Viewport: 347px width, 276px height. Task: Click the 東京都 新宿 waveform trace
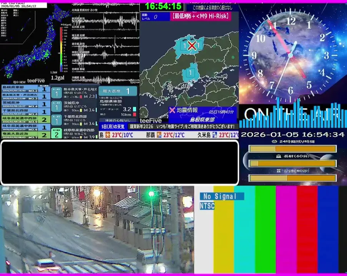106,46
